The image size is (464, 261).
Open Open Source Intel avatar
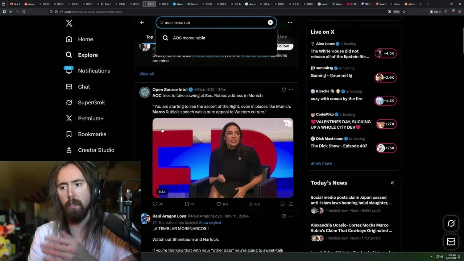145,92
